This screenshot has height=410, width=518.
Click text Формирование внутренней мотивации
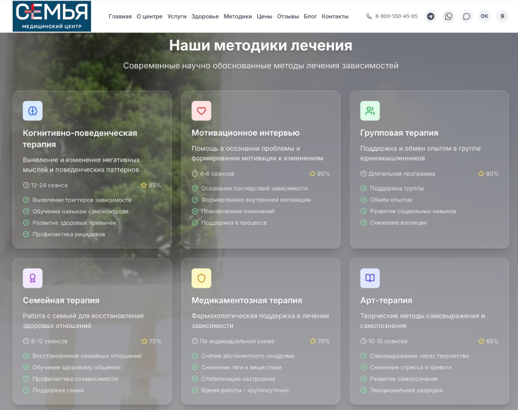(x=256, y=200)
